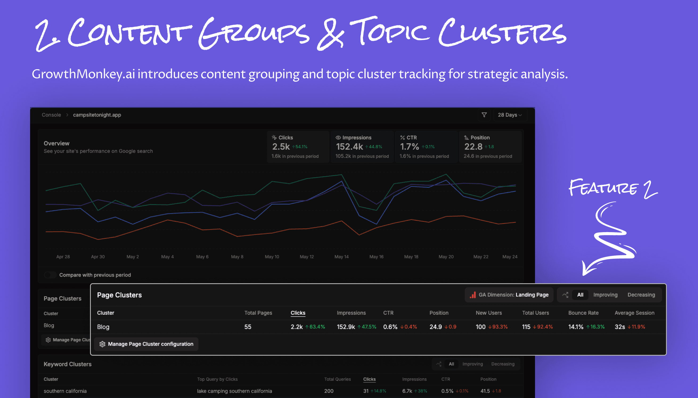Sort Keyword Clusters by Top Query by Clicks
The height and width of the screenshot is (398, 698).
coord(217,379)
